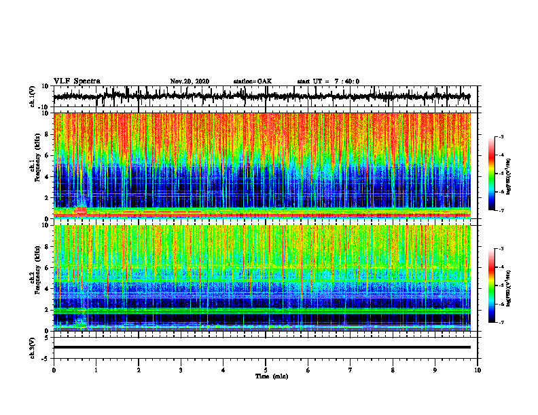The image size is (538, 415).
Task: Click the "ch.1(V)" waveform axis label
Action: 32,96
